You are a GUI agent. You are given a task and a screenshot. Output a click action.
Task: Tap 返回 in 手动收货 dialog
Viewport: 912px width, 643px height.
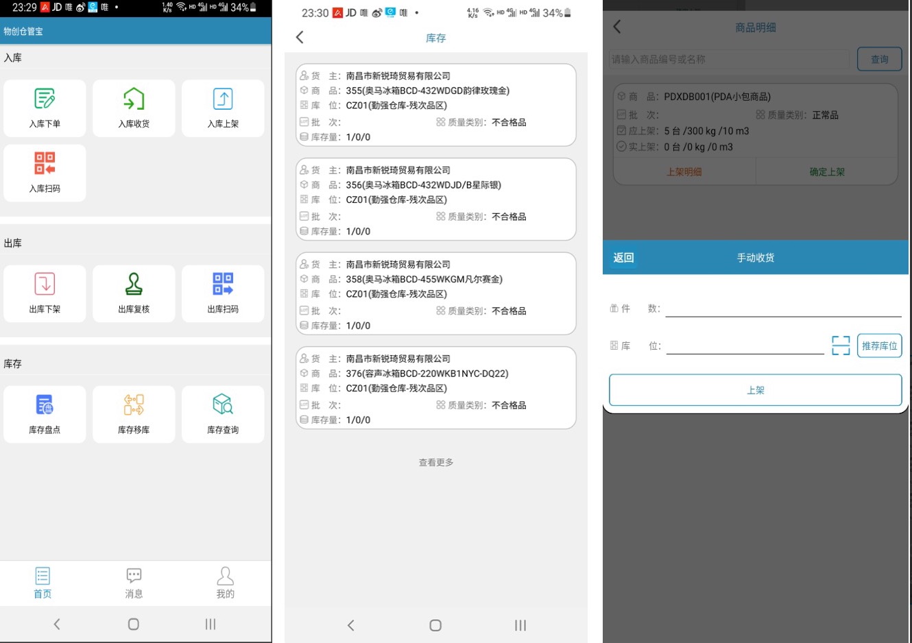(x=623, y=258)
